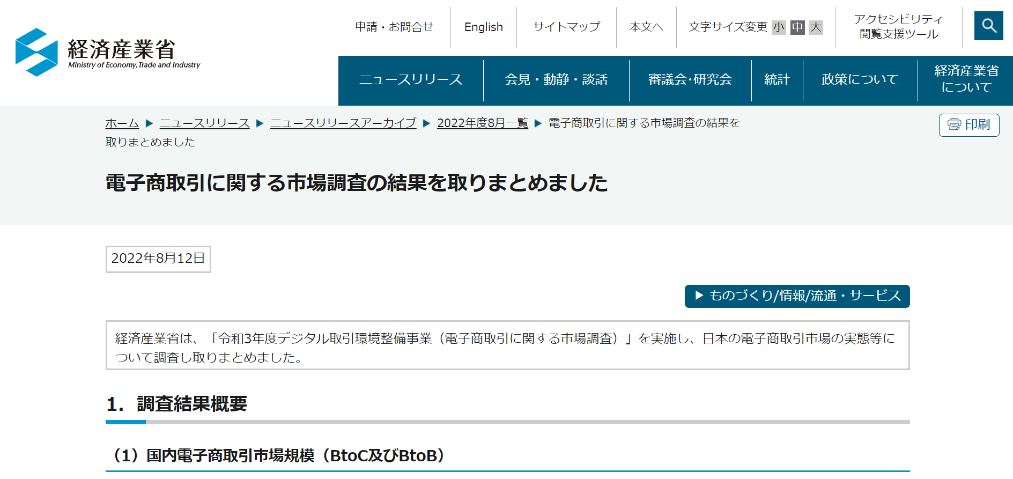This screenshot has height=479, width=1013.
Task: Click the ものづくり/情報/流通・サービス category button
Action: click(x=797, y=296)
